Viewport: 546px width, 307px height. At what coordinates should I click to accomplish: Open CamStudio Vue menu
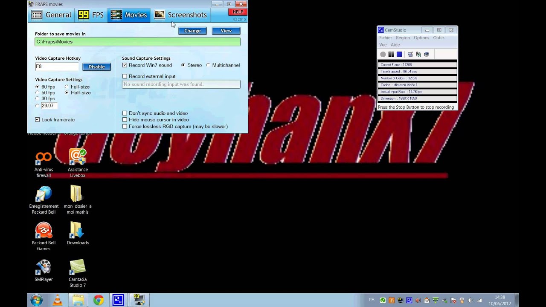[x=383, y=45]
